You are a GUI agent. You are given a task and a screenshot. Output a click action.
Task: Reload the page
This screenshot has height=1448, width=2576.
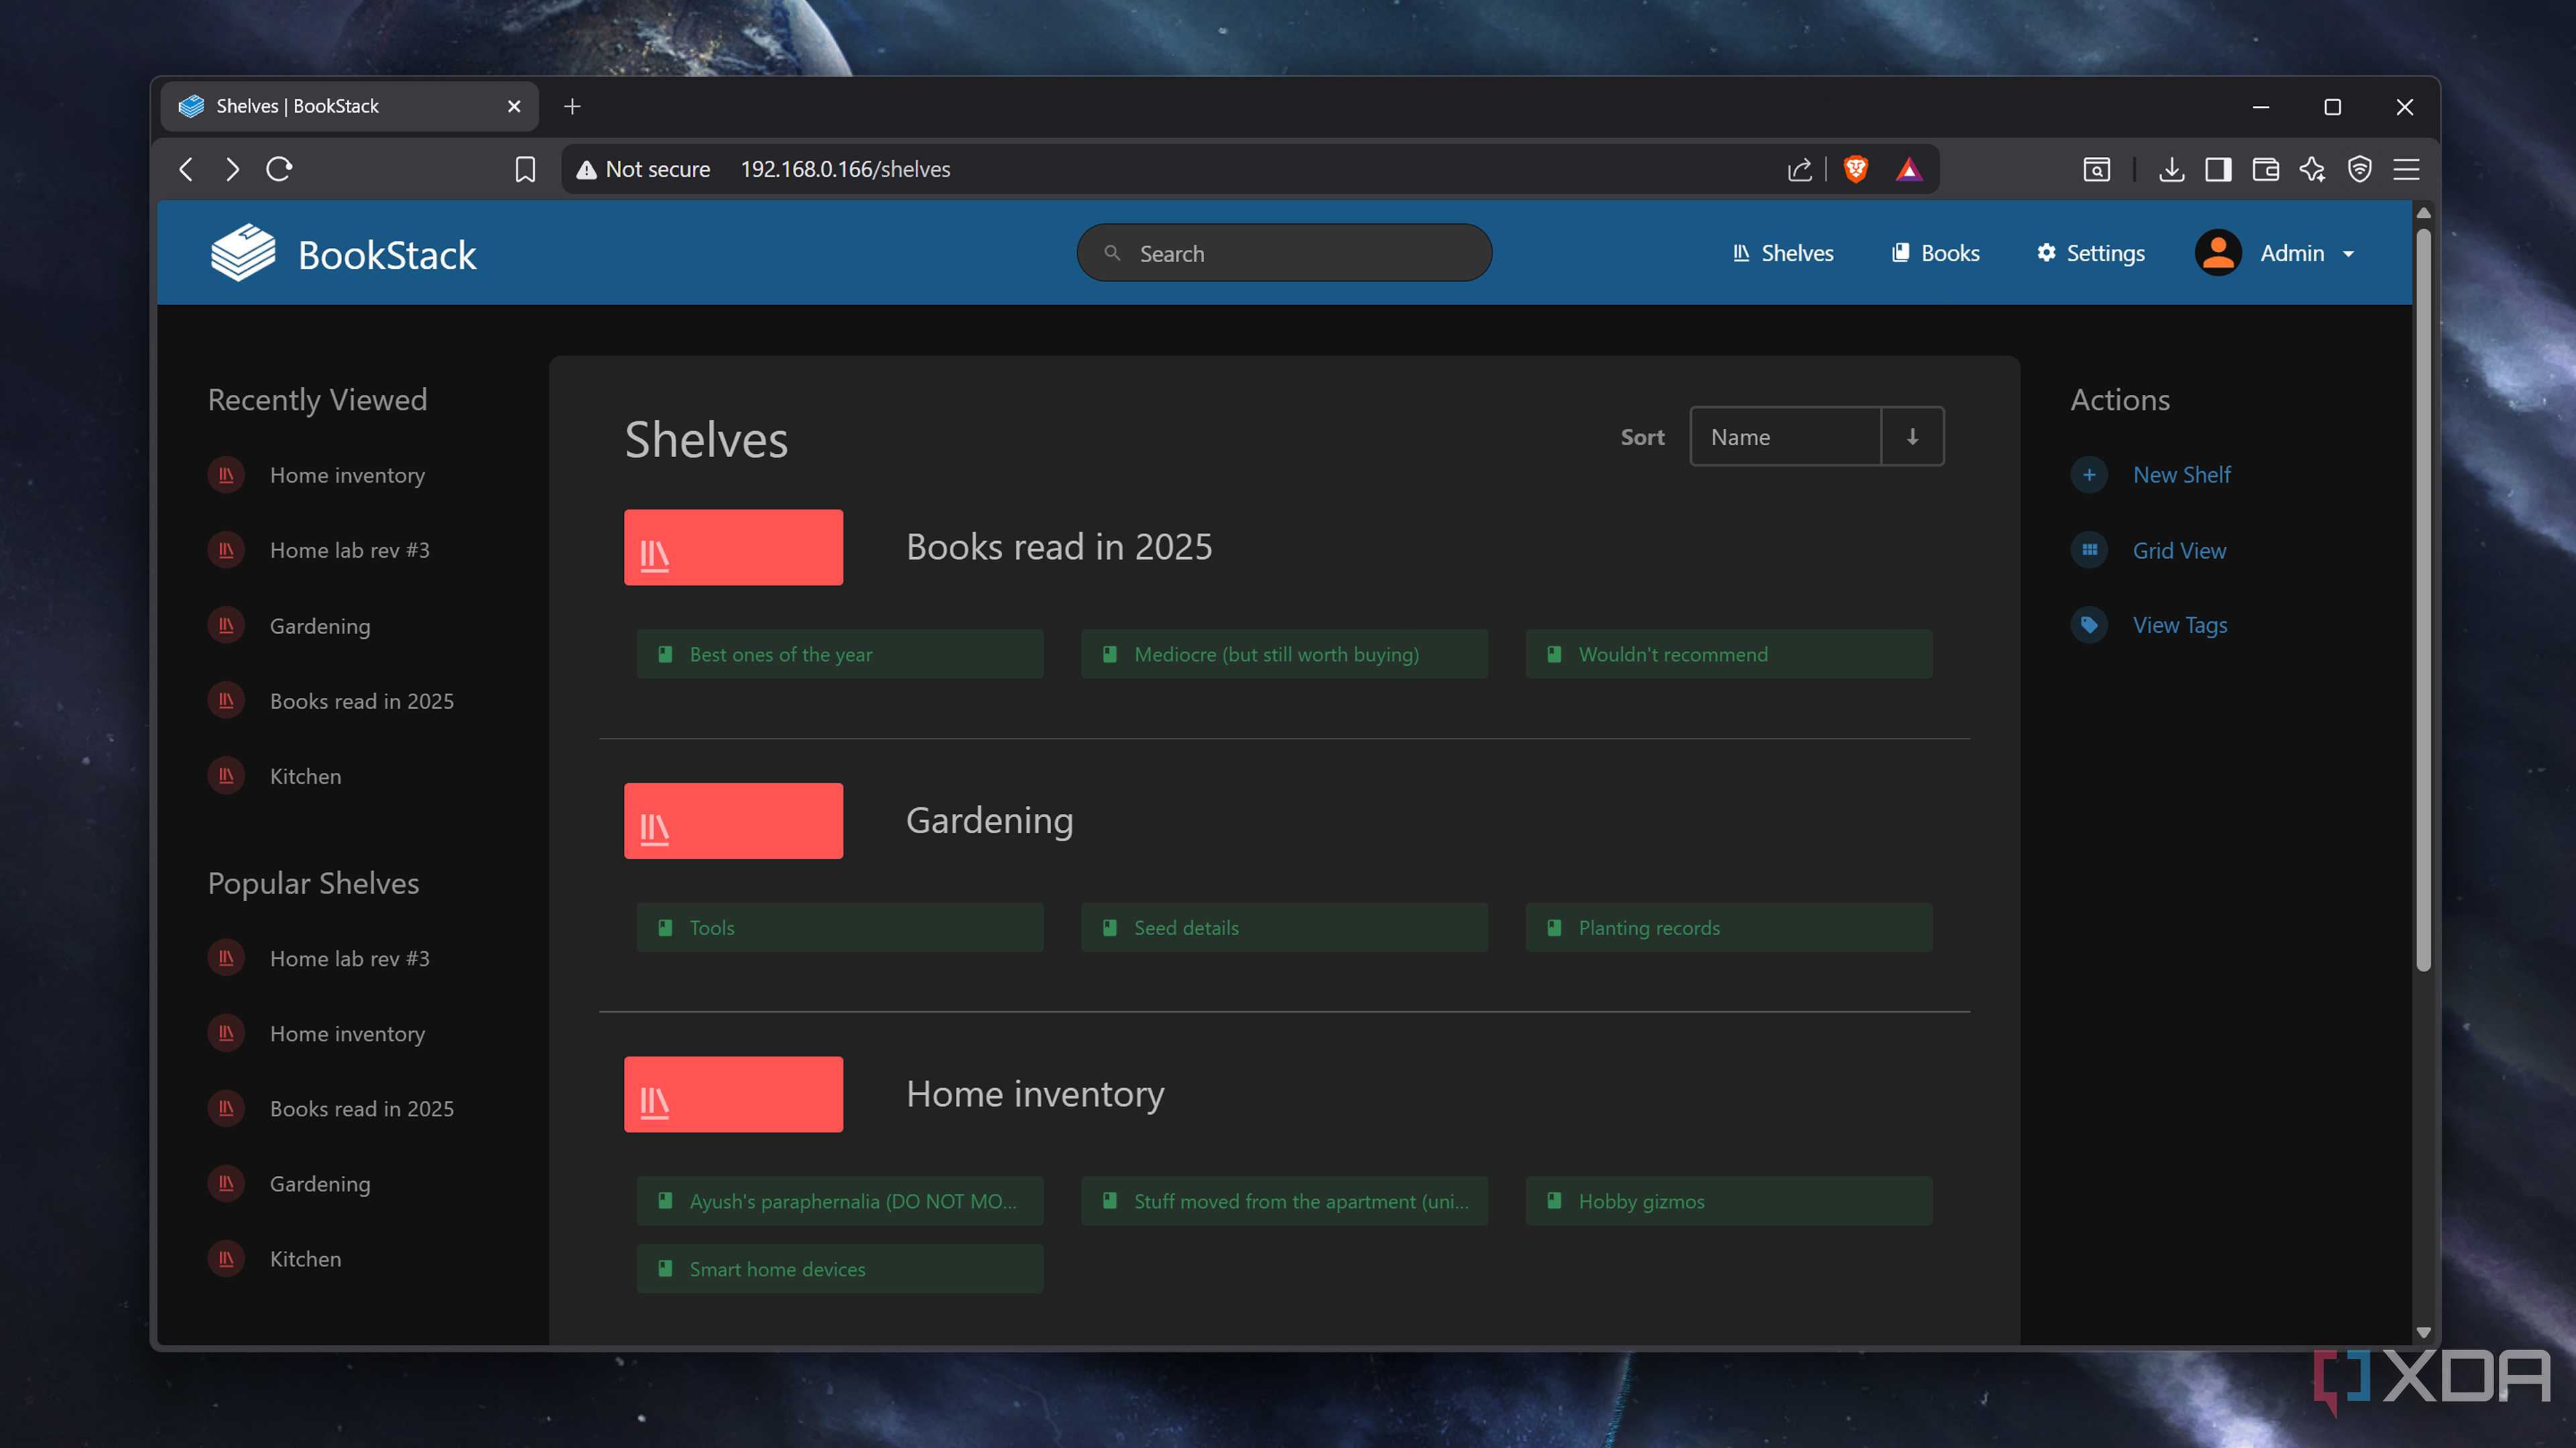click(279, 169)
